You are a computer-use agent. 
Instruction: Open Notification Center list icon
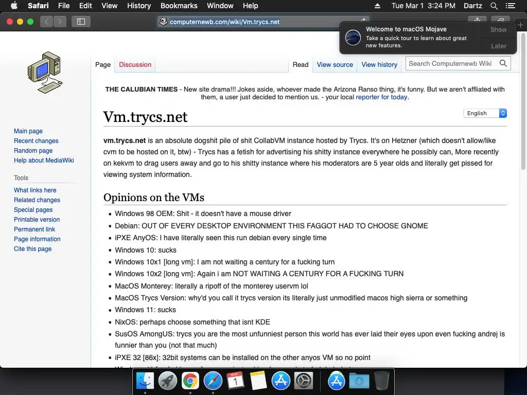[511, 6]
